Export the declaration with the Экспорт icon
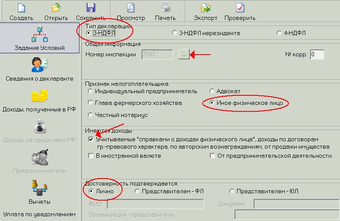 coord(205,8)
